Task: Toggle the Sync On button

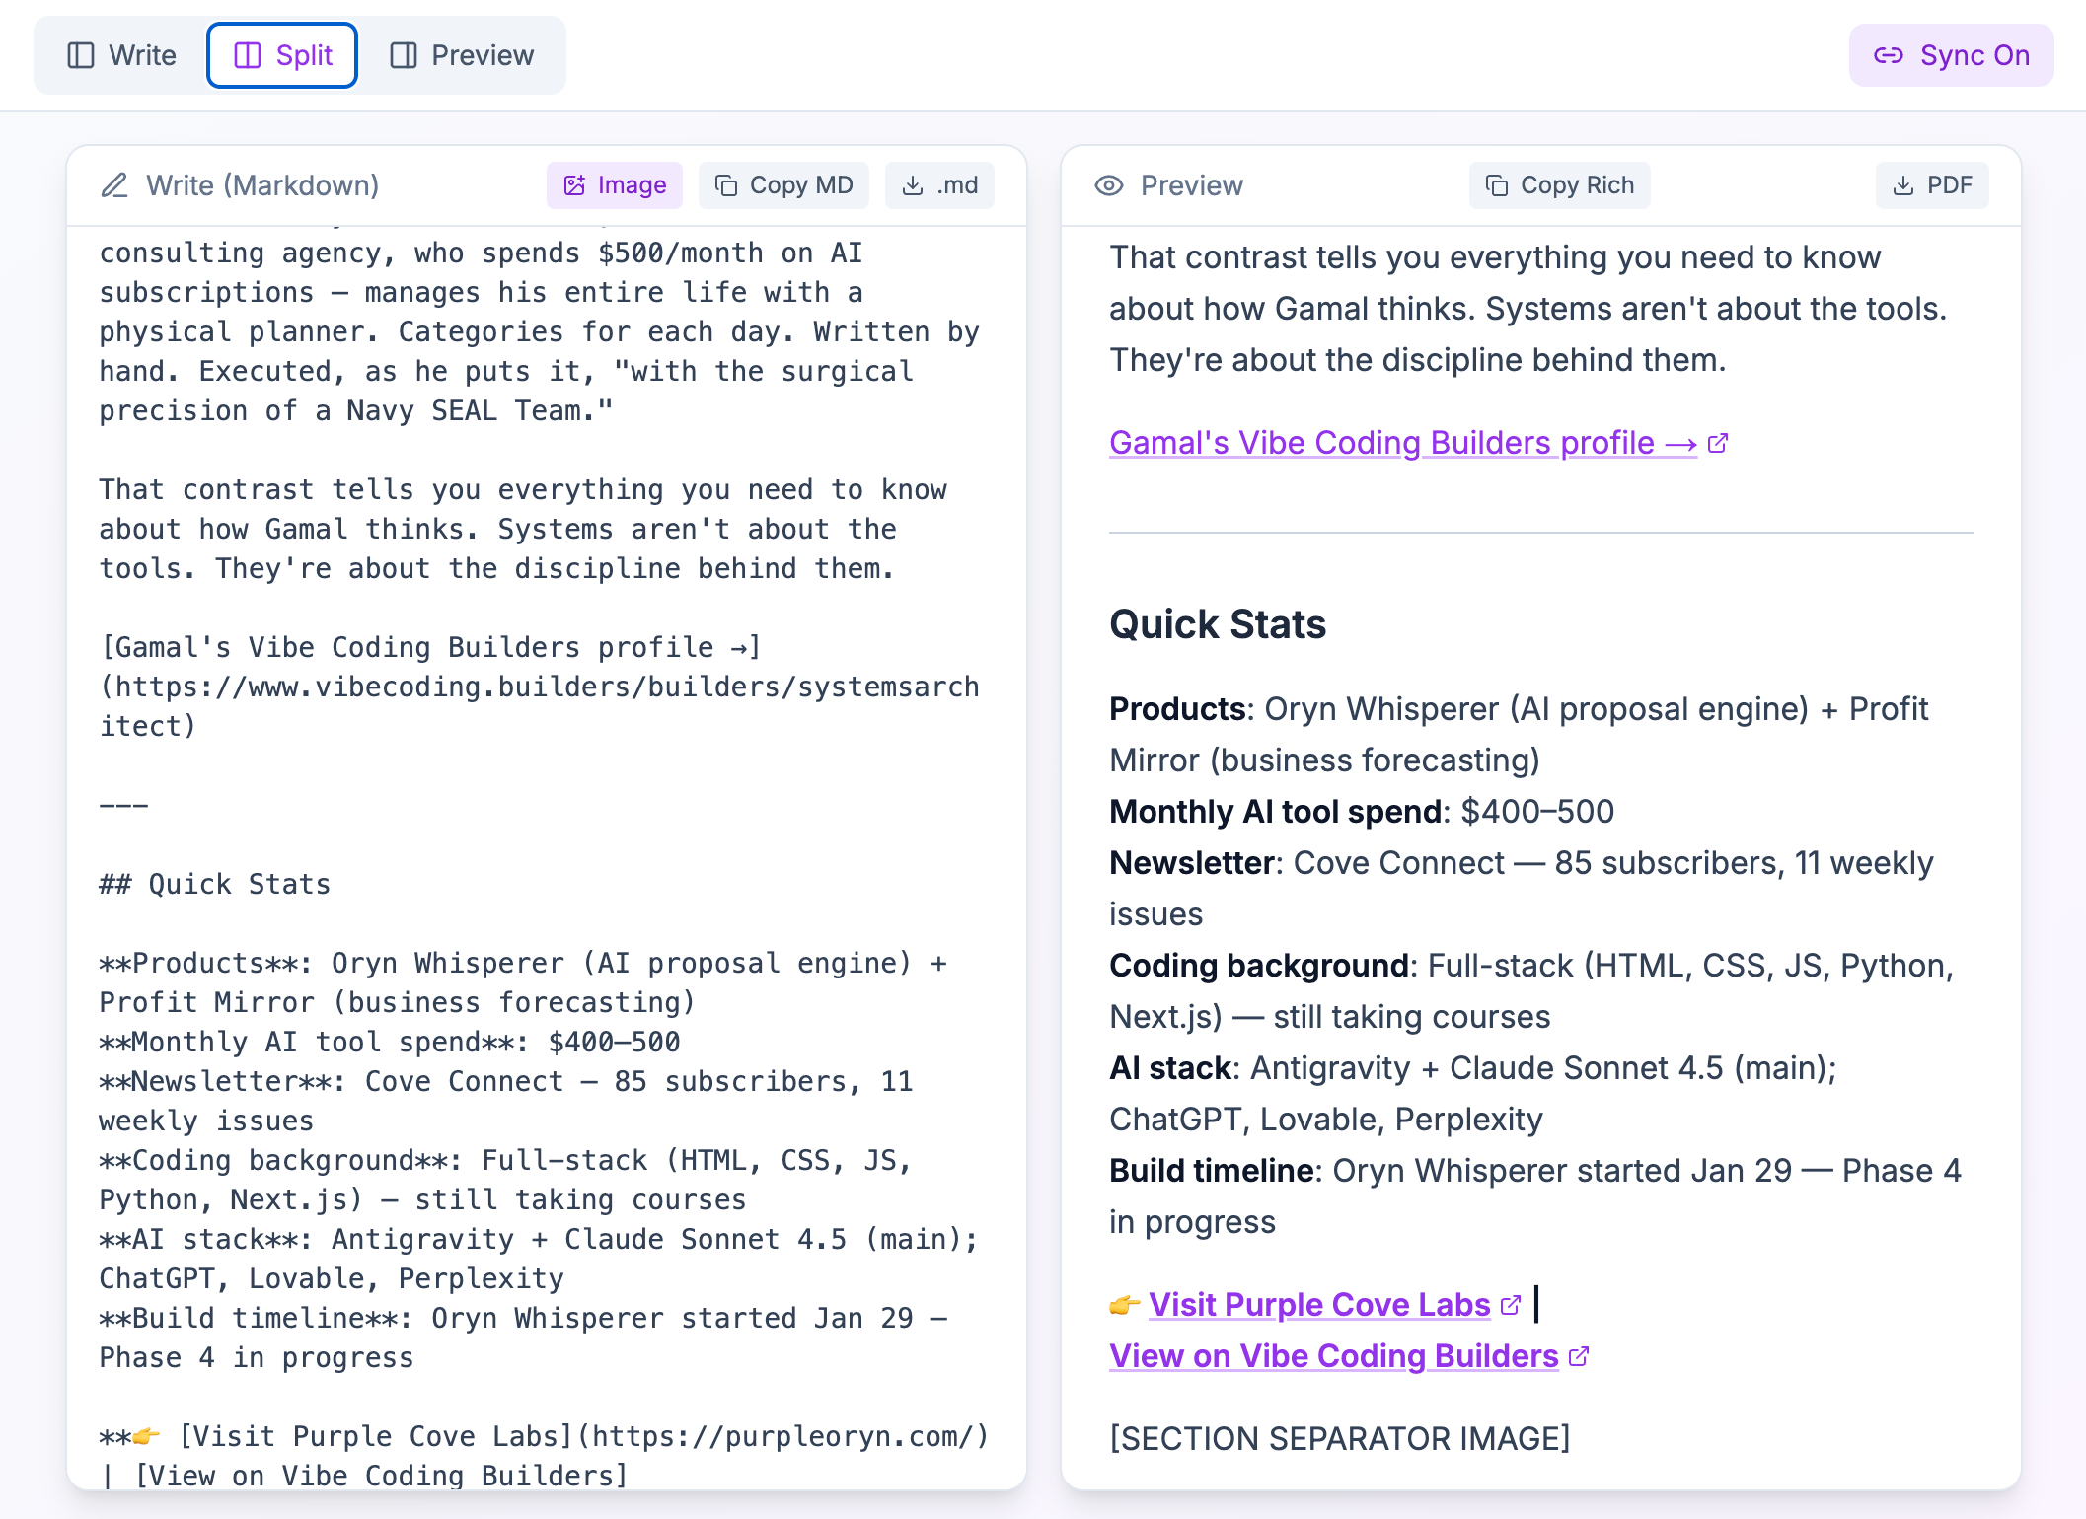Action: coord(1951,55)
